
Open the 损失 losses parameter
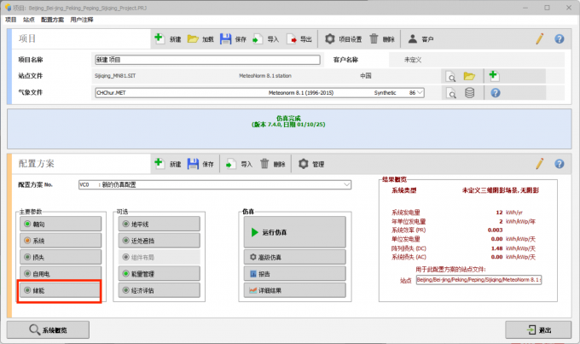click(x=61, y=257)
